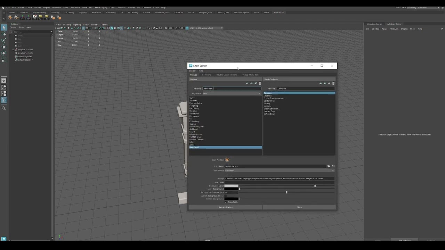
Task: Delete the selected shelf with trash icon
Action: tap(260, 83)
